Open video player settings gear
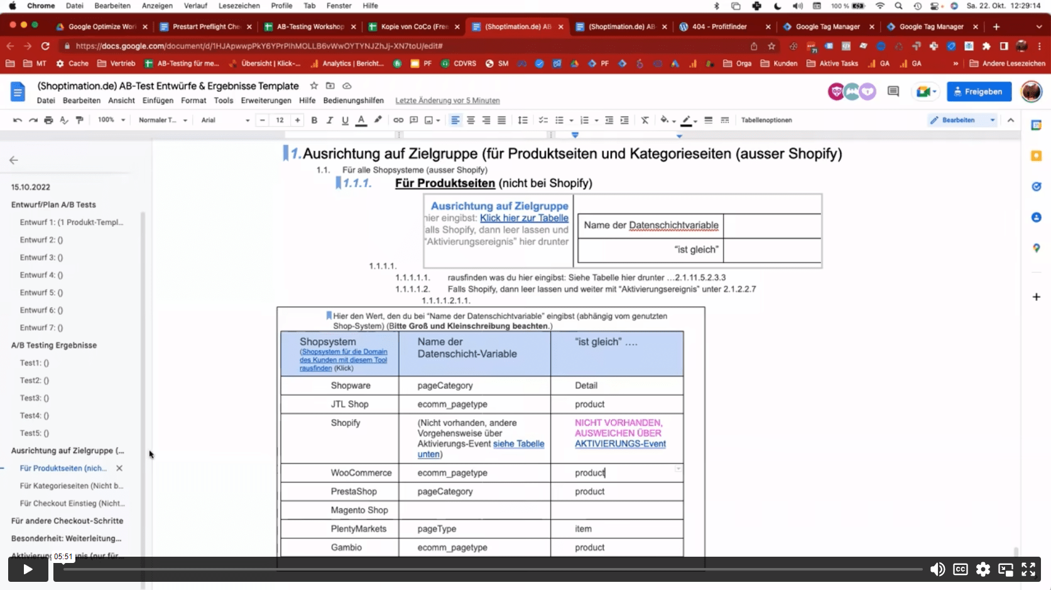Viewport: 1051px width, 590px height. pyautogui.click(x=983, y=569)
